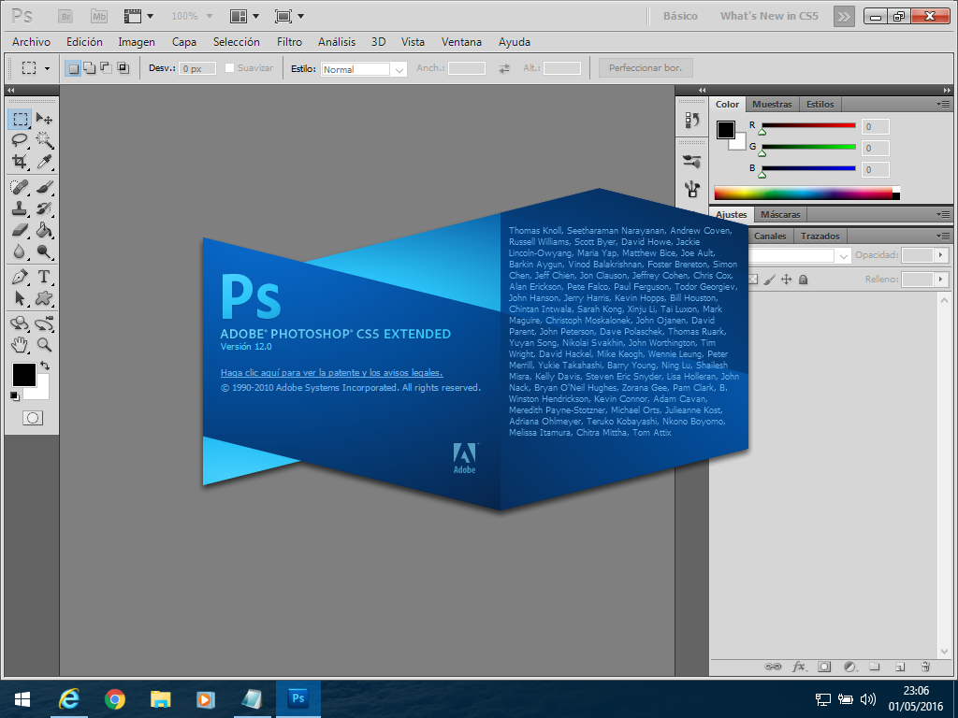Select the Lasso tool
Image resolution: width=958 pixels, height=718 pixels.
(x=20, y=140)
